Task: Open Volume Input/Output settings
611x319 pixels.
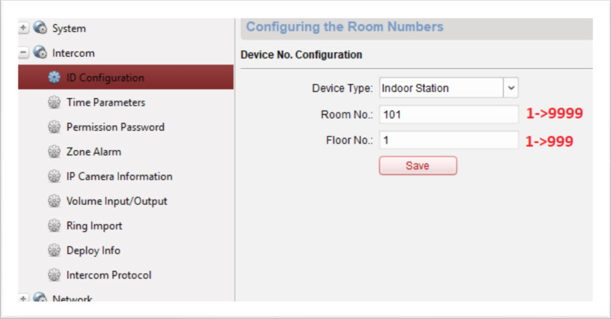Action: point(117,201)
